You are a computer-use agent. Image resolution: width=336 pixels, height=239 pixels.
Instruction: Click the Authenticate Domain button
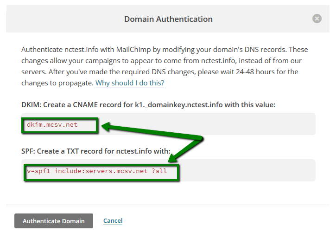[x=54, y=221]
